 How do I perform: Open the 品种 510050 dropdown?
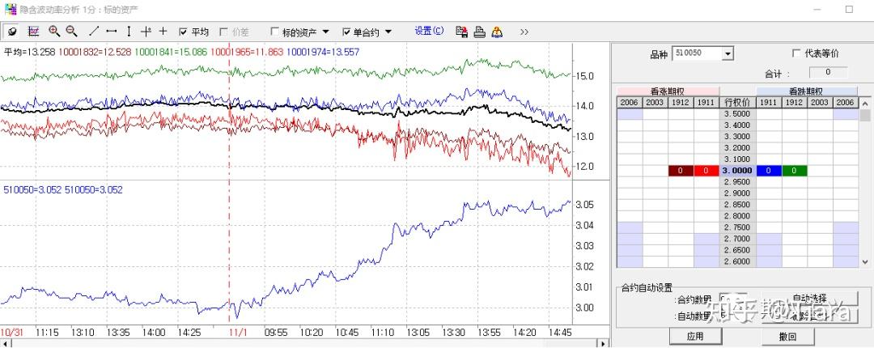pyautogui.click(x=727, y=53)
